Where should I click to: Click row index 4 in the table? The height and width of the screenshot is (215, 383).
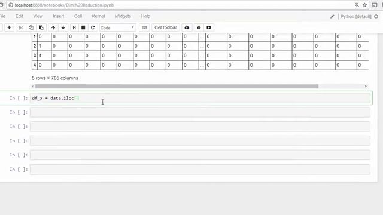pyautogui.click(x=35, y=65)
